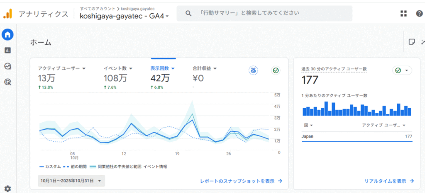Click green check status icon on main card
This screenshot has width=425, height=193.
click(276, 70)
